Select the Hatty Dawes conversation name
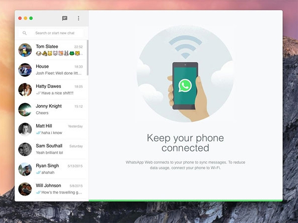Image resolution: width=298 pixels, height=223 pixels. (x=48, y=86)
